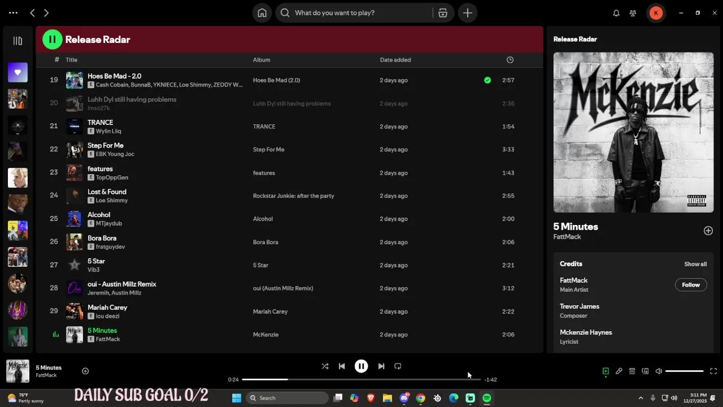The width and height of the screenshot is (723, 407).
Task: Skip to next track
Action: tap(381, 366)
